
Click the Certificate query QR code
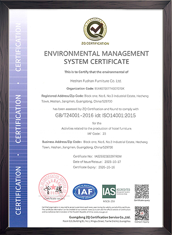141,192
